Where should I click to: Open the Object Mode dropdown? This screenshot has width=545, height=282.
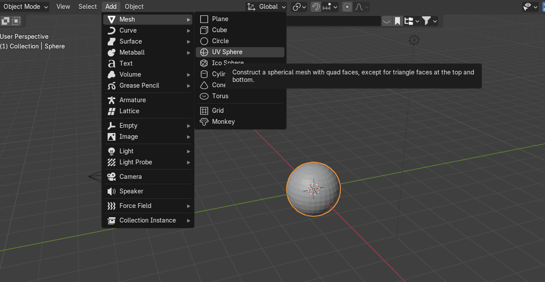[x=25, y=7]
